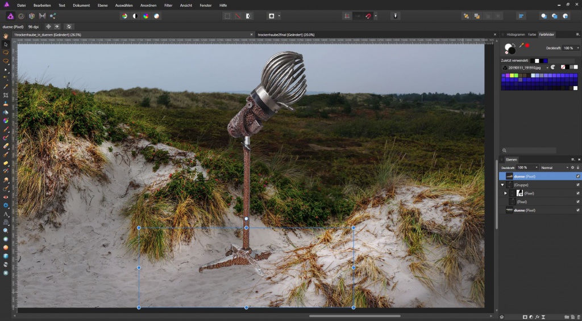This screenshot has width=582, height=321.
Task: Uncheck visibility of masked (Pixel) layer
Action: coord(578,193)
